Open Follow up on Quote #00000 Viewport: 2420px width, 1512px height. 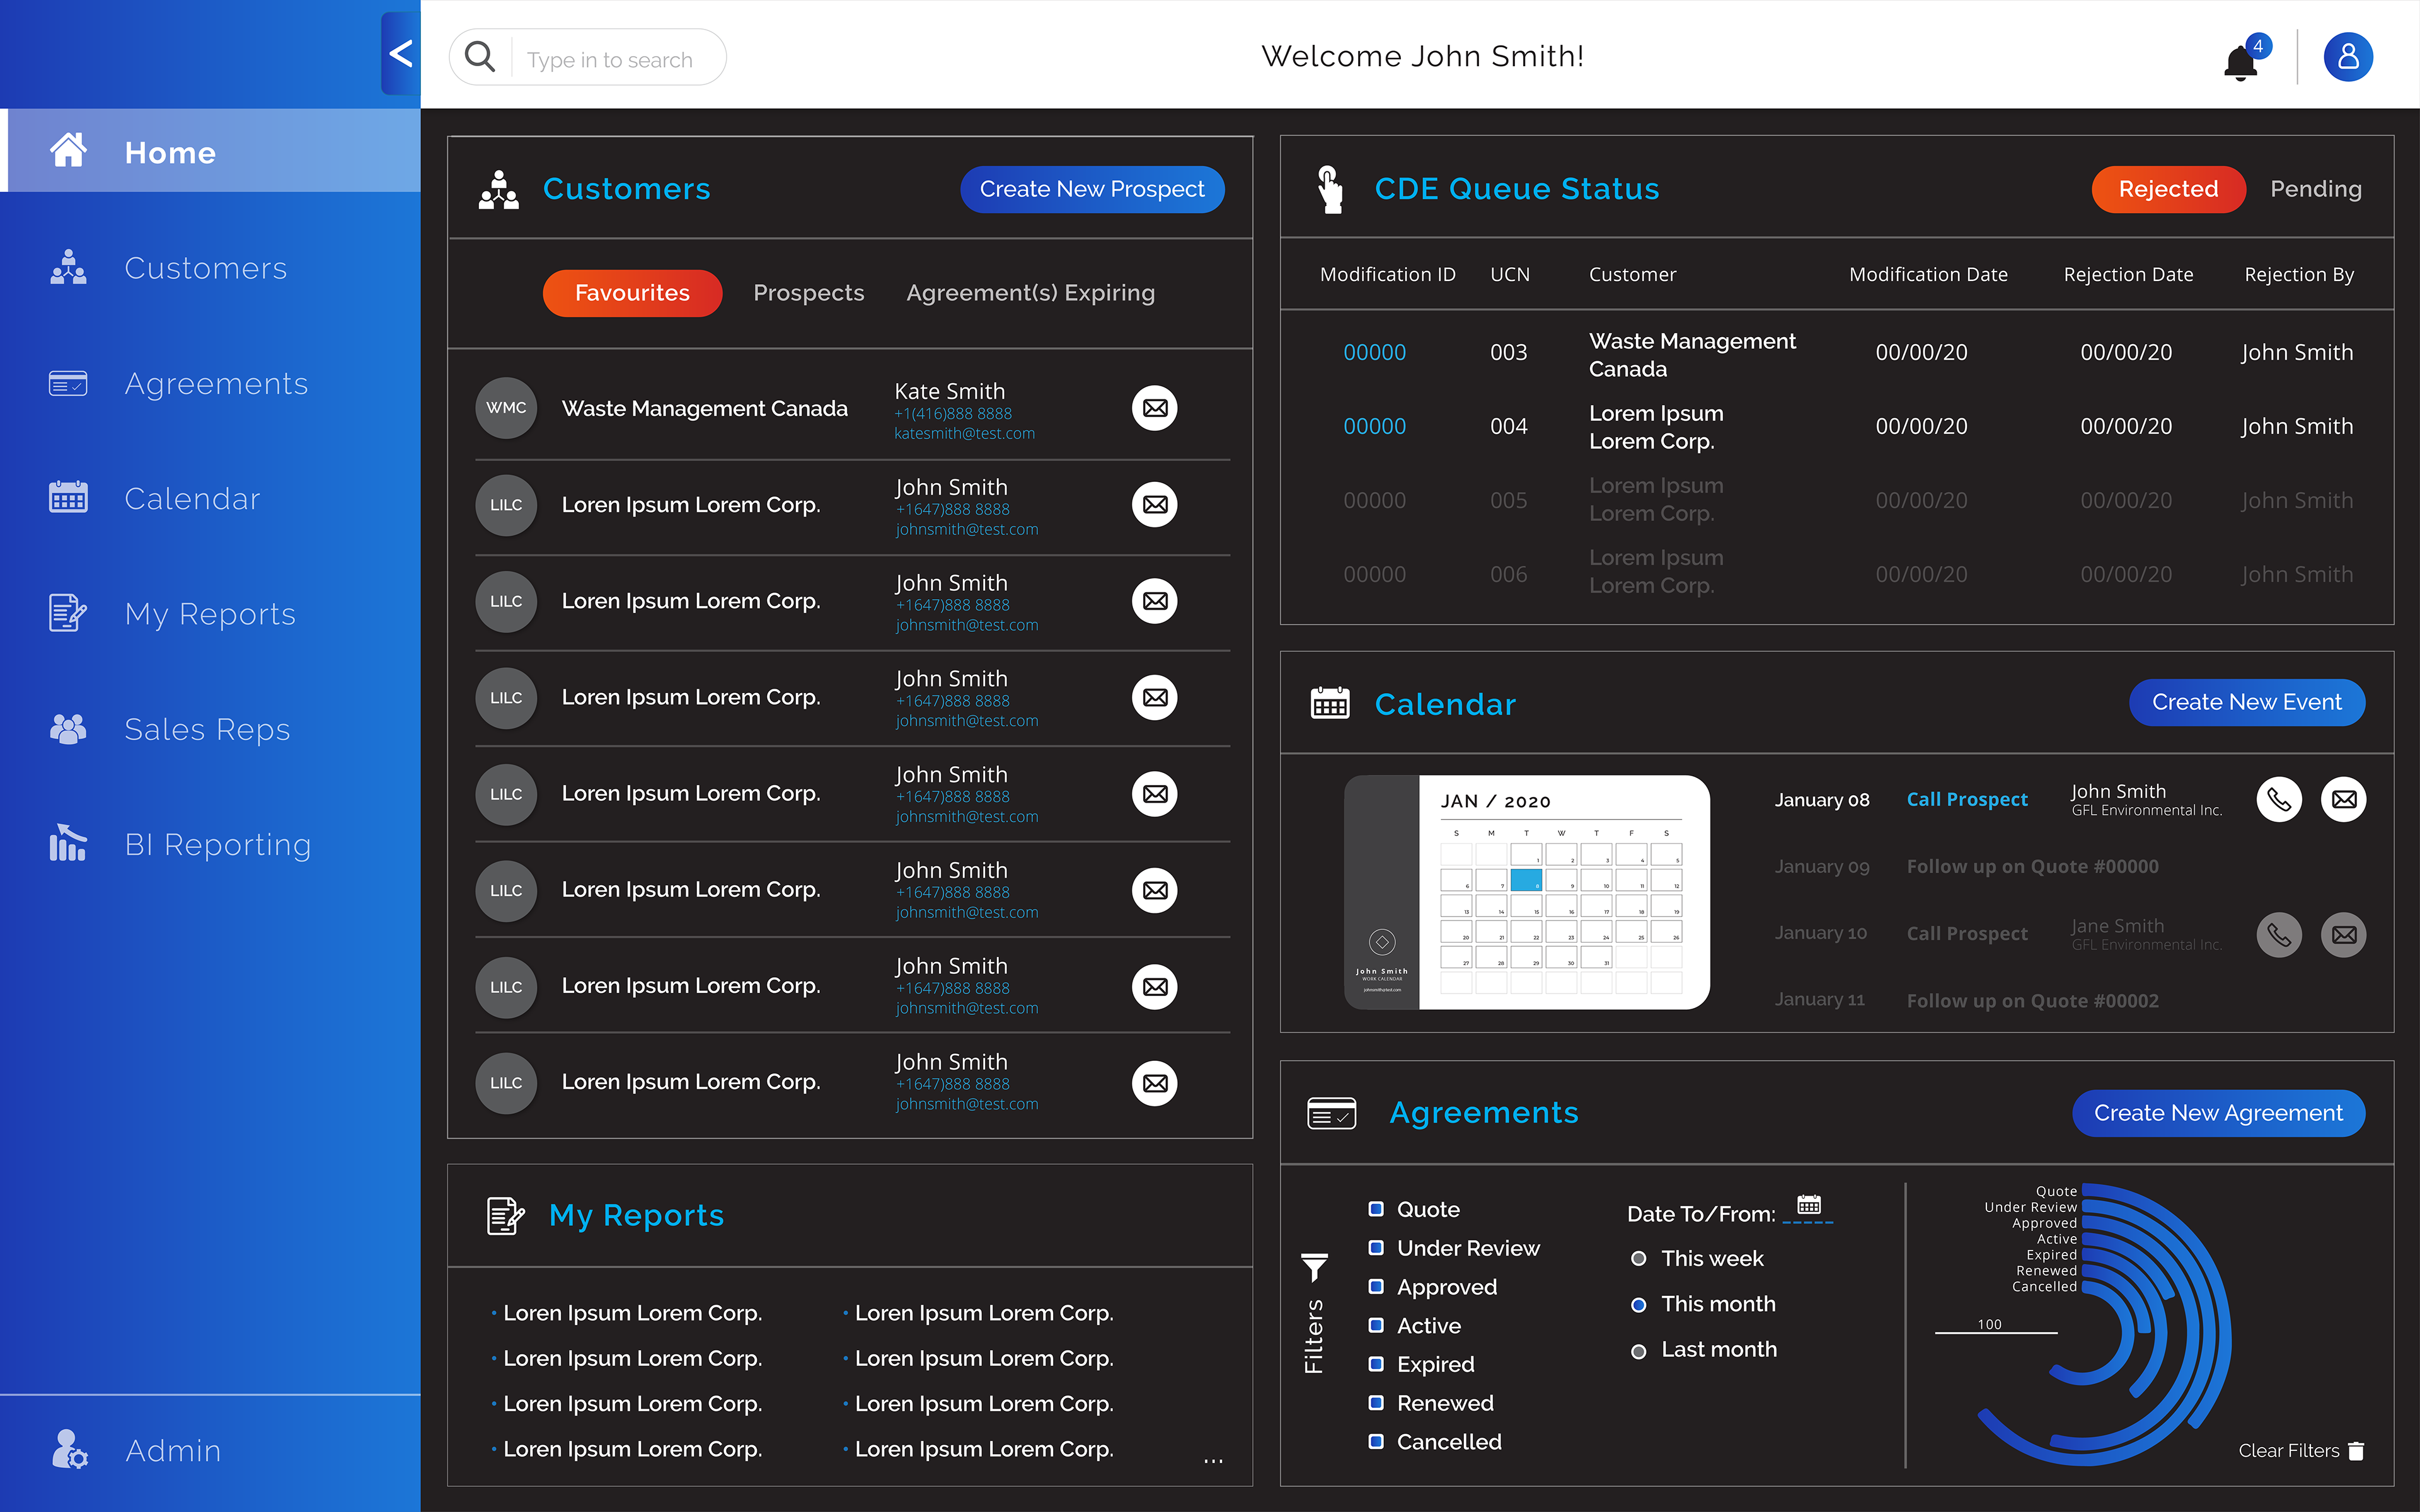coord(2032,866)
